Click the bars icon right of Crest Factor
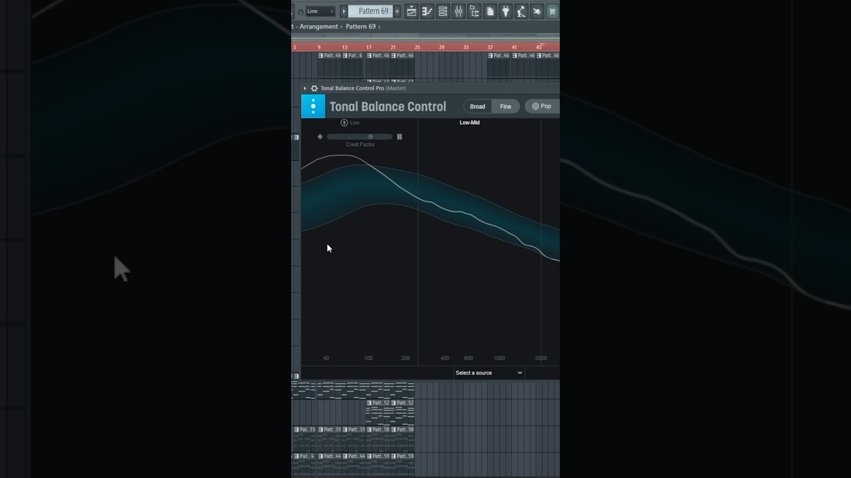Image resolution: width=851 pixels, height=478 pixels. (399, 137)
